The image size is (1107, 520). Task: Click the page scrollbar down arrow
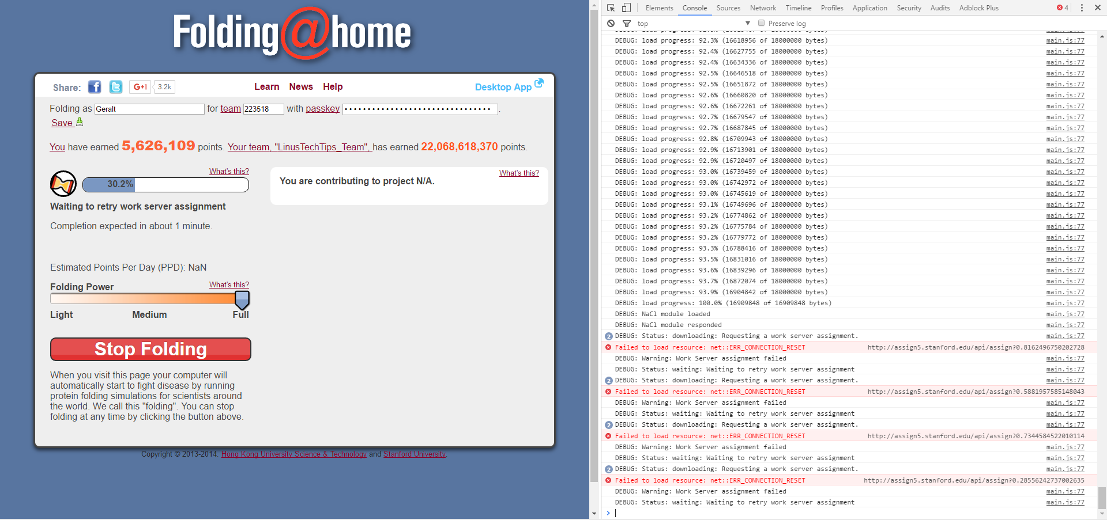point(594,514)
